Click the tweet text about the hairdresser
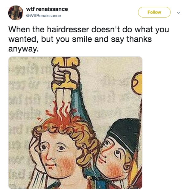The image size is (184, 192). [89, 36]
